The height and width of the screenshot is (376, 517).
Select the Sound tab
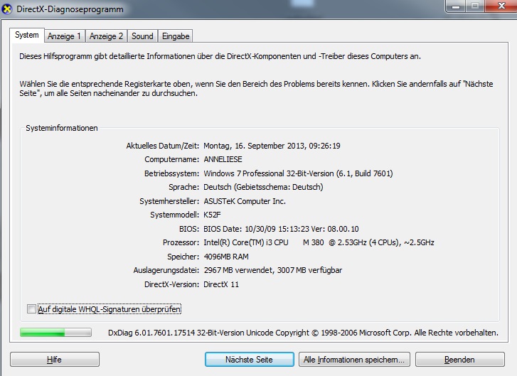coord(142,36)
